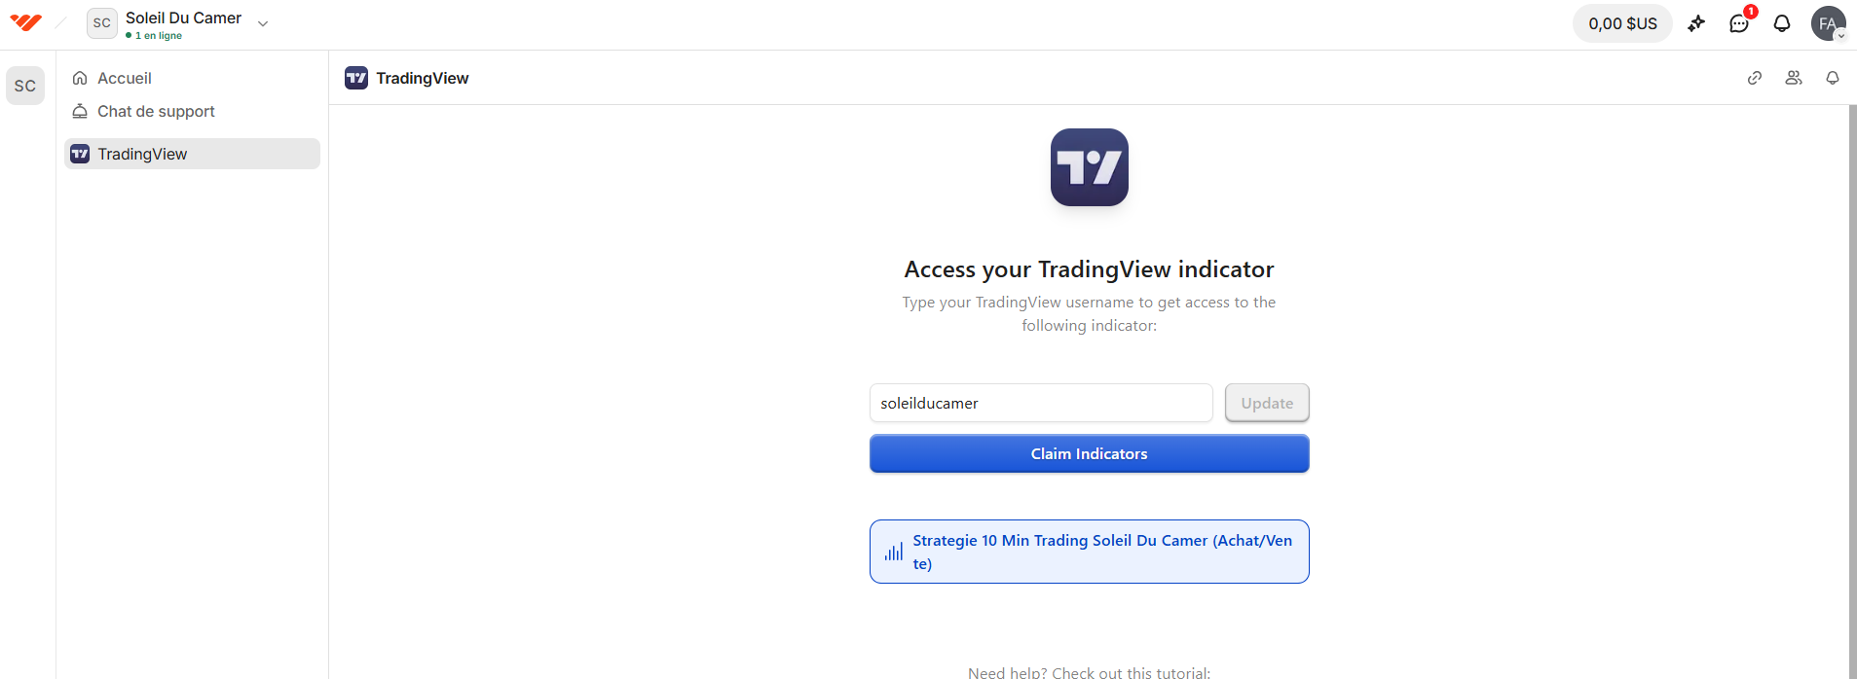Copy the link via the chain icon

click(1755, 78)
